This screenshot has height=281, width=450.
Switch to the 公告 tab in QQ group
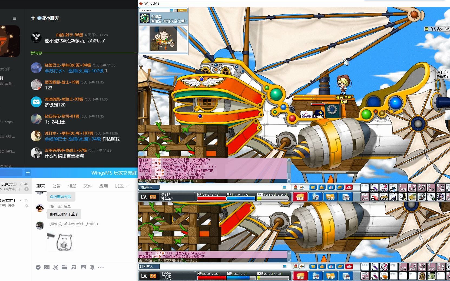(57, 186)
